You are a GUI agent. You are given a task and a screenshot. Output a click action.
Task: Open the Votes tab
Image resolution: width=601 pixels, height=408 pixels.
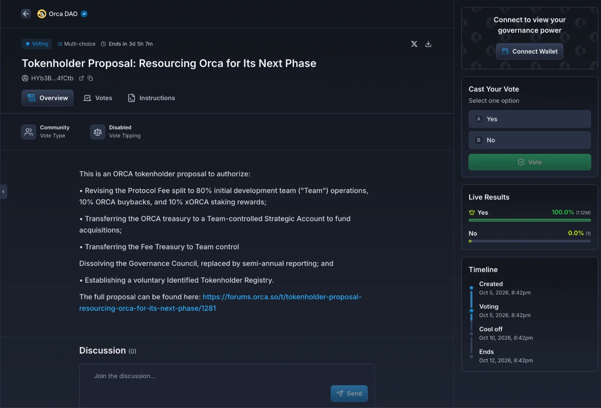[x=98, y=98]
